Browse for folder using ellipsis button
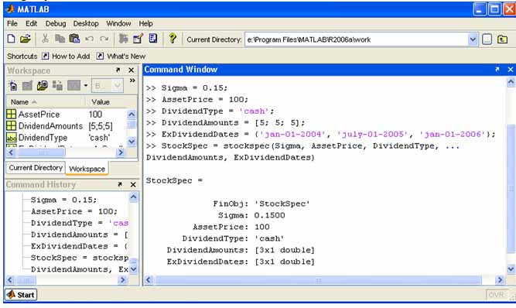Screen dimensions: 516x308 pyautogui.click(x=487, y=39)
